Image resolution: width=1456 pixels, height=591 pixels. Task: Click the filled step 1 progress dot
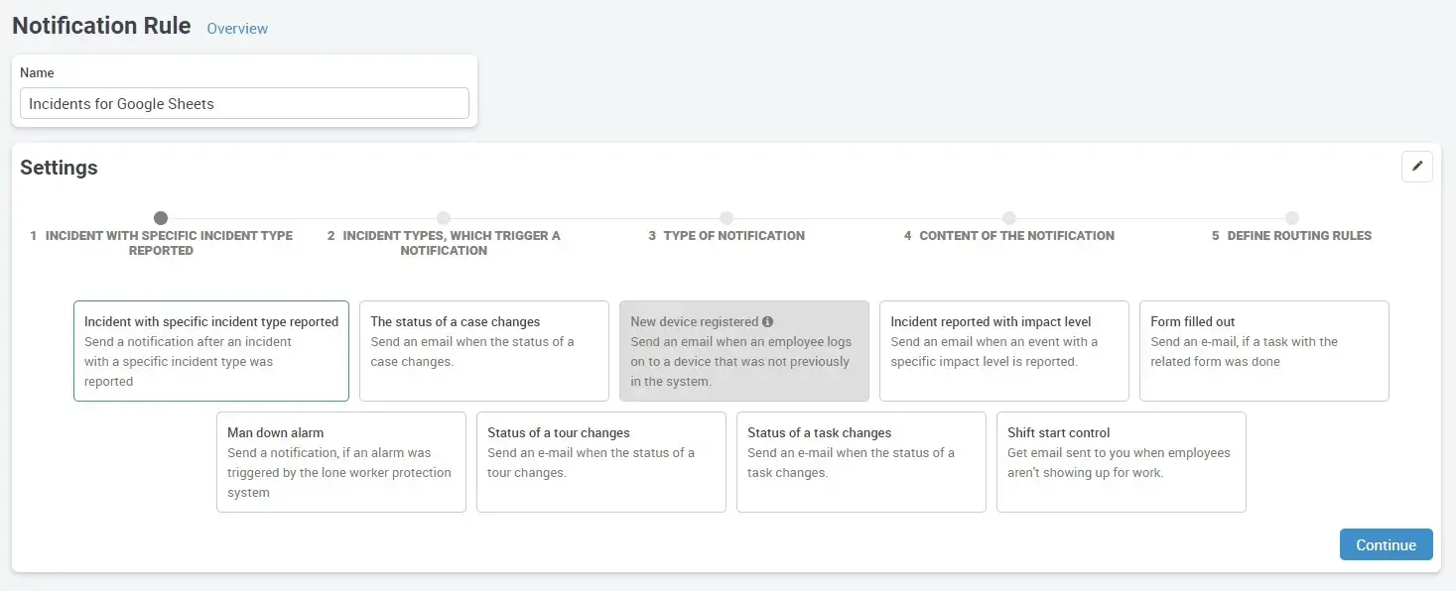pos(161,217)
